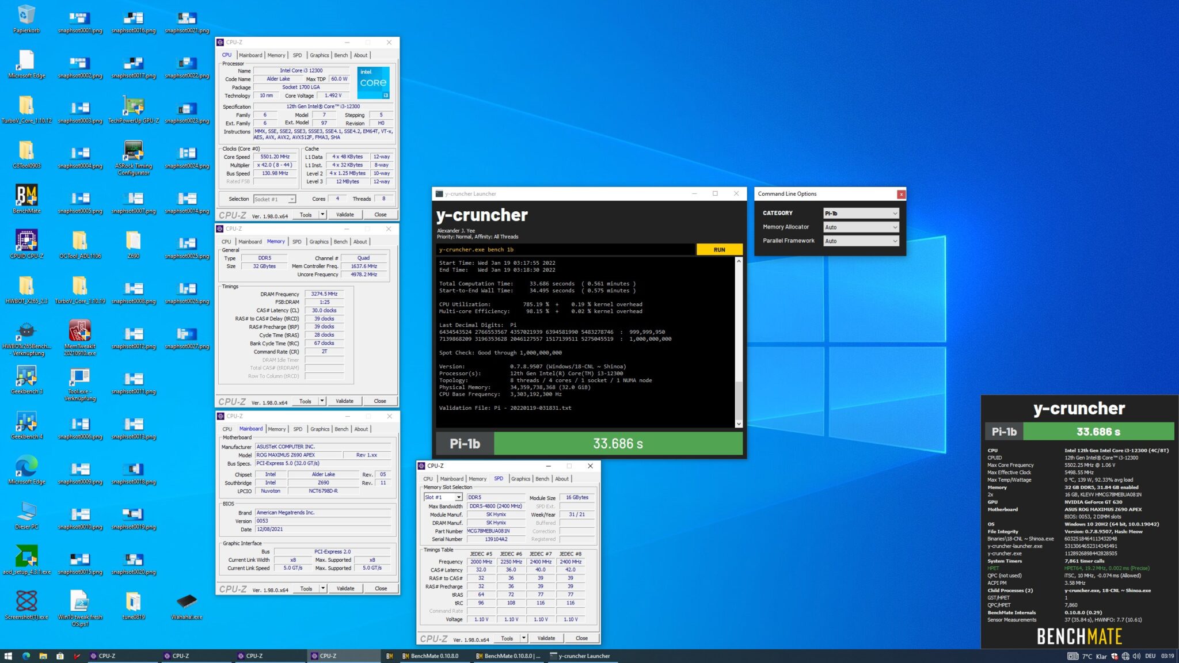Click Close button in CPU-Z Memory window
Viewport: 1179px width, 663px height.
[380, 401]
